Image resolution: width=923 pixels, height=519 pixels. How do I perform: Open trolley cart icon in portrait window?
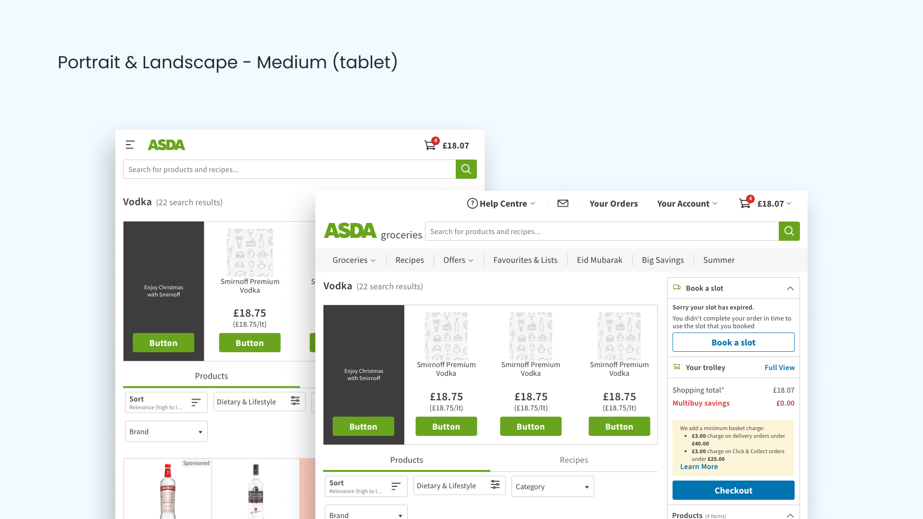430,145
